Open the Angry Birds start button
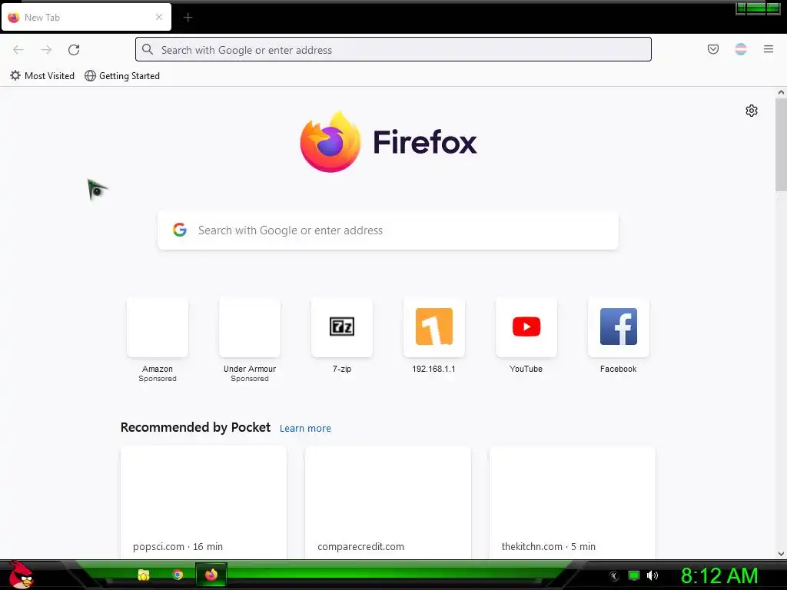 (21, 575)
